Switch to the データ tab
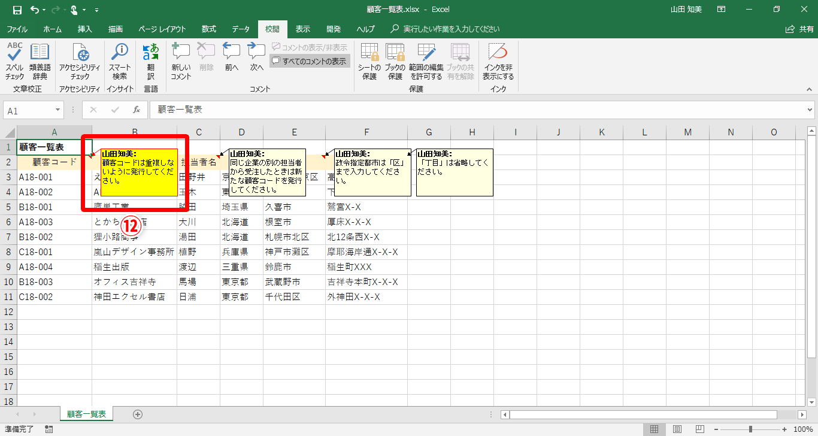818x436 pixels. [241, 29]
